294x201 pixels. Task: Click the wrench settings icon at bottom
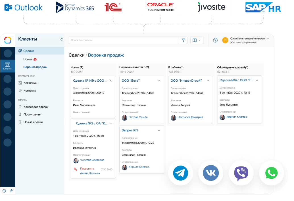pyautogui.click(x=11, y=191)
